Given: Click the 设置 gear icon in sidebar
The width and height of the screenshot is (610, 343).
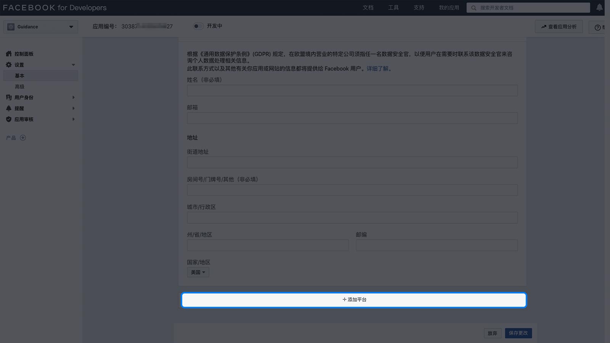Looking at the screenshot, I should pos(9,65).
